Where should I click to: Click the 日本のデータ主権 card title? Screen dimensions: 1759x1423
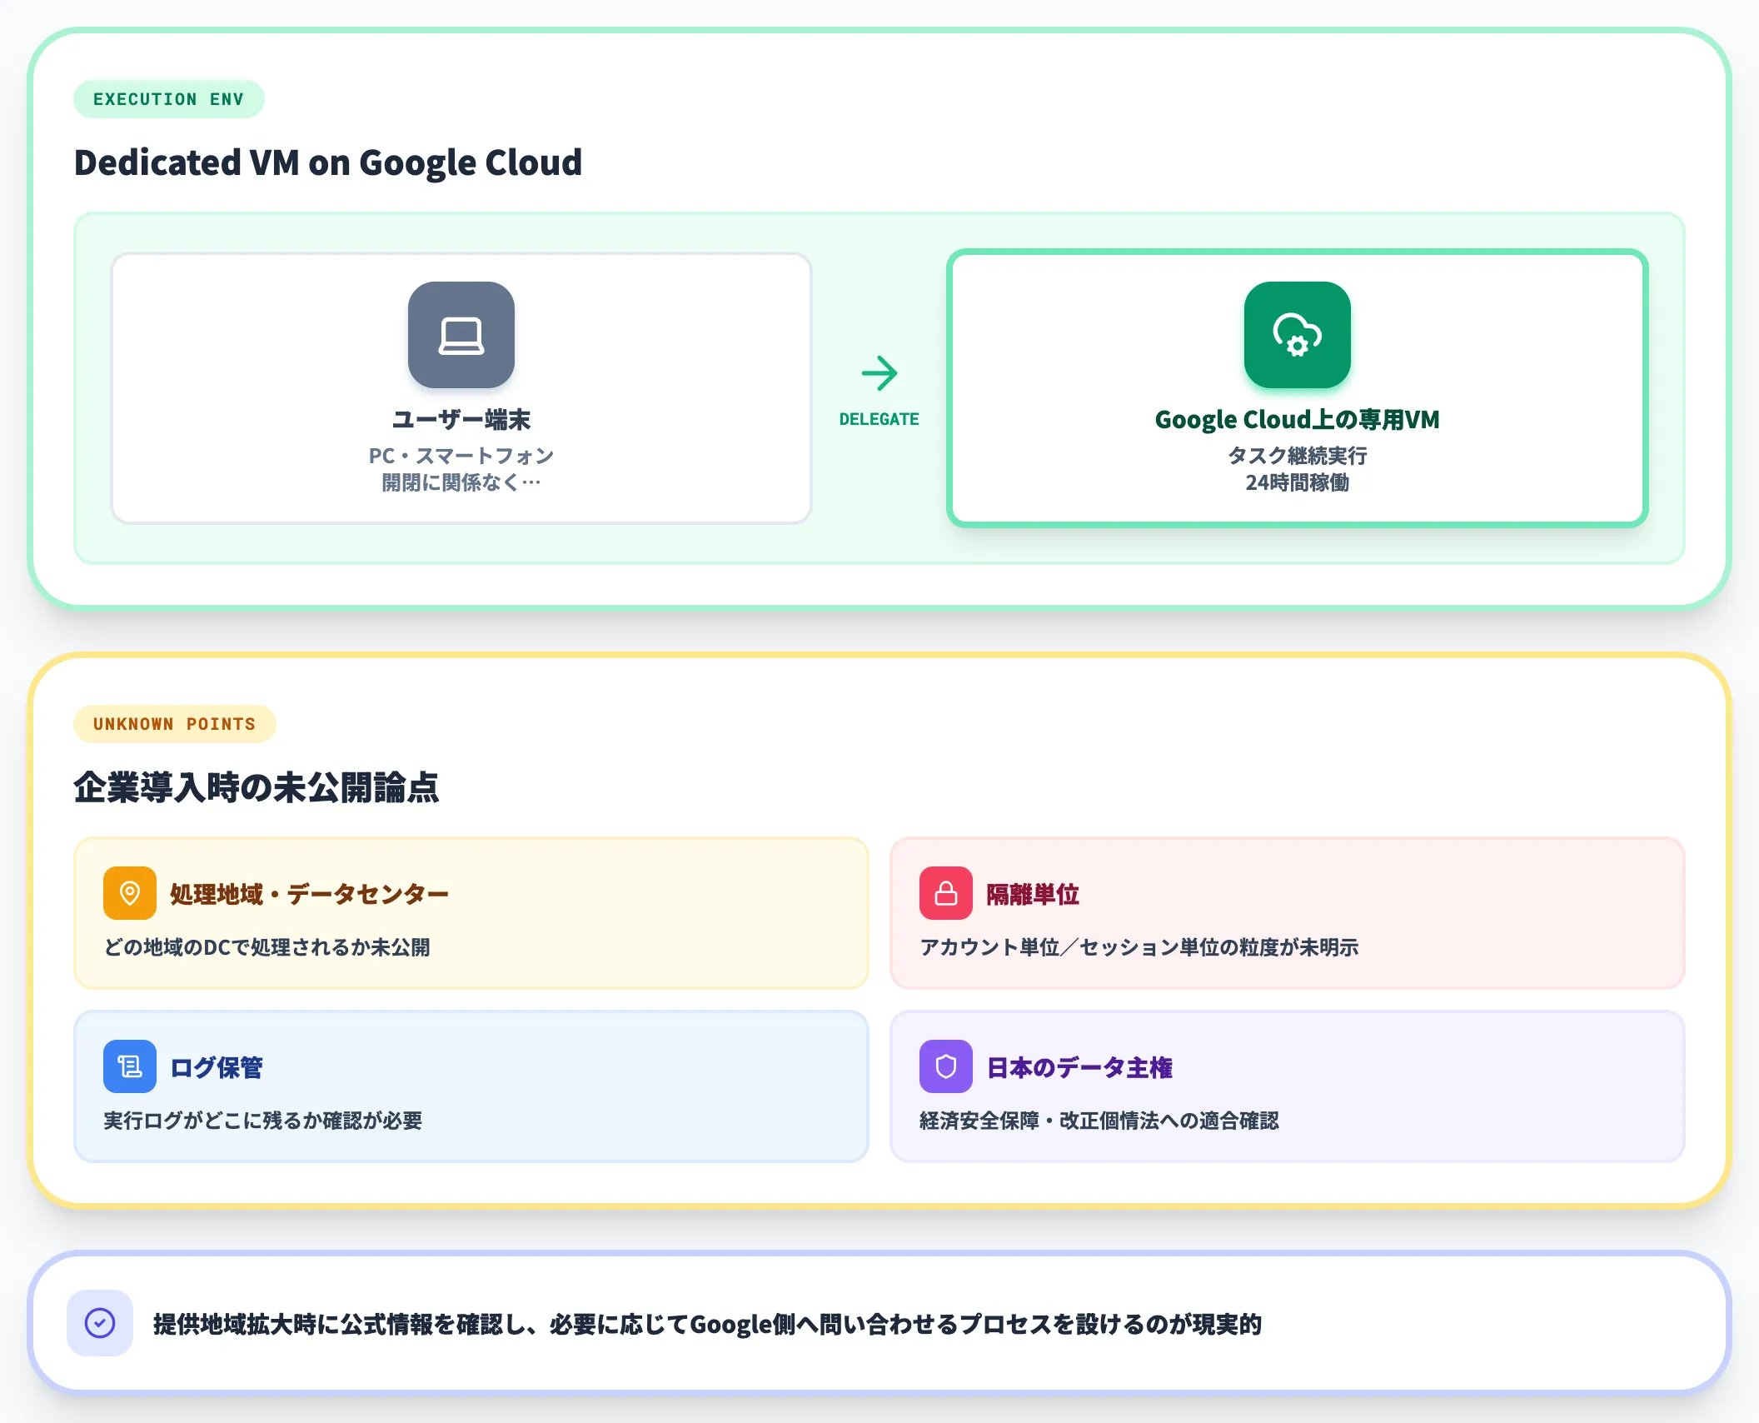[x=1079, y=1067]
